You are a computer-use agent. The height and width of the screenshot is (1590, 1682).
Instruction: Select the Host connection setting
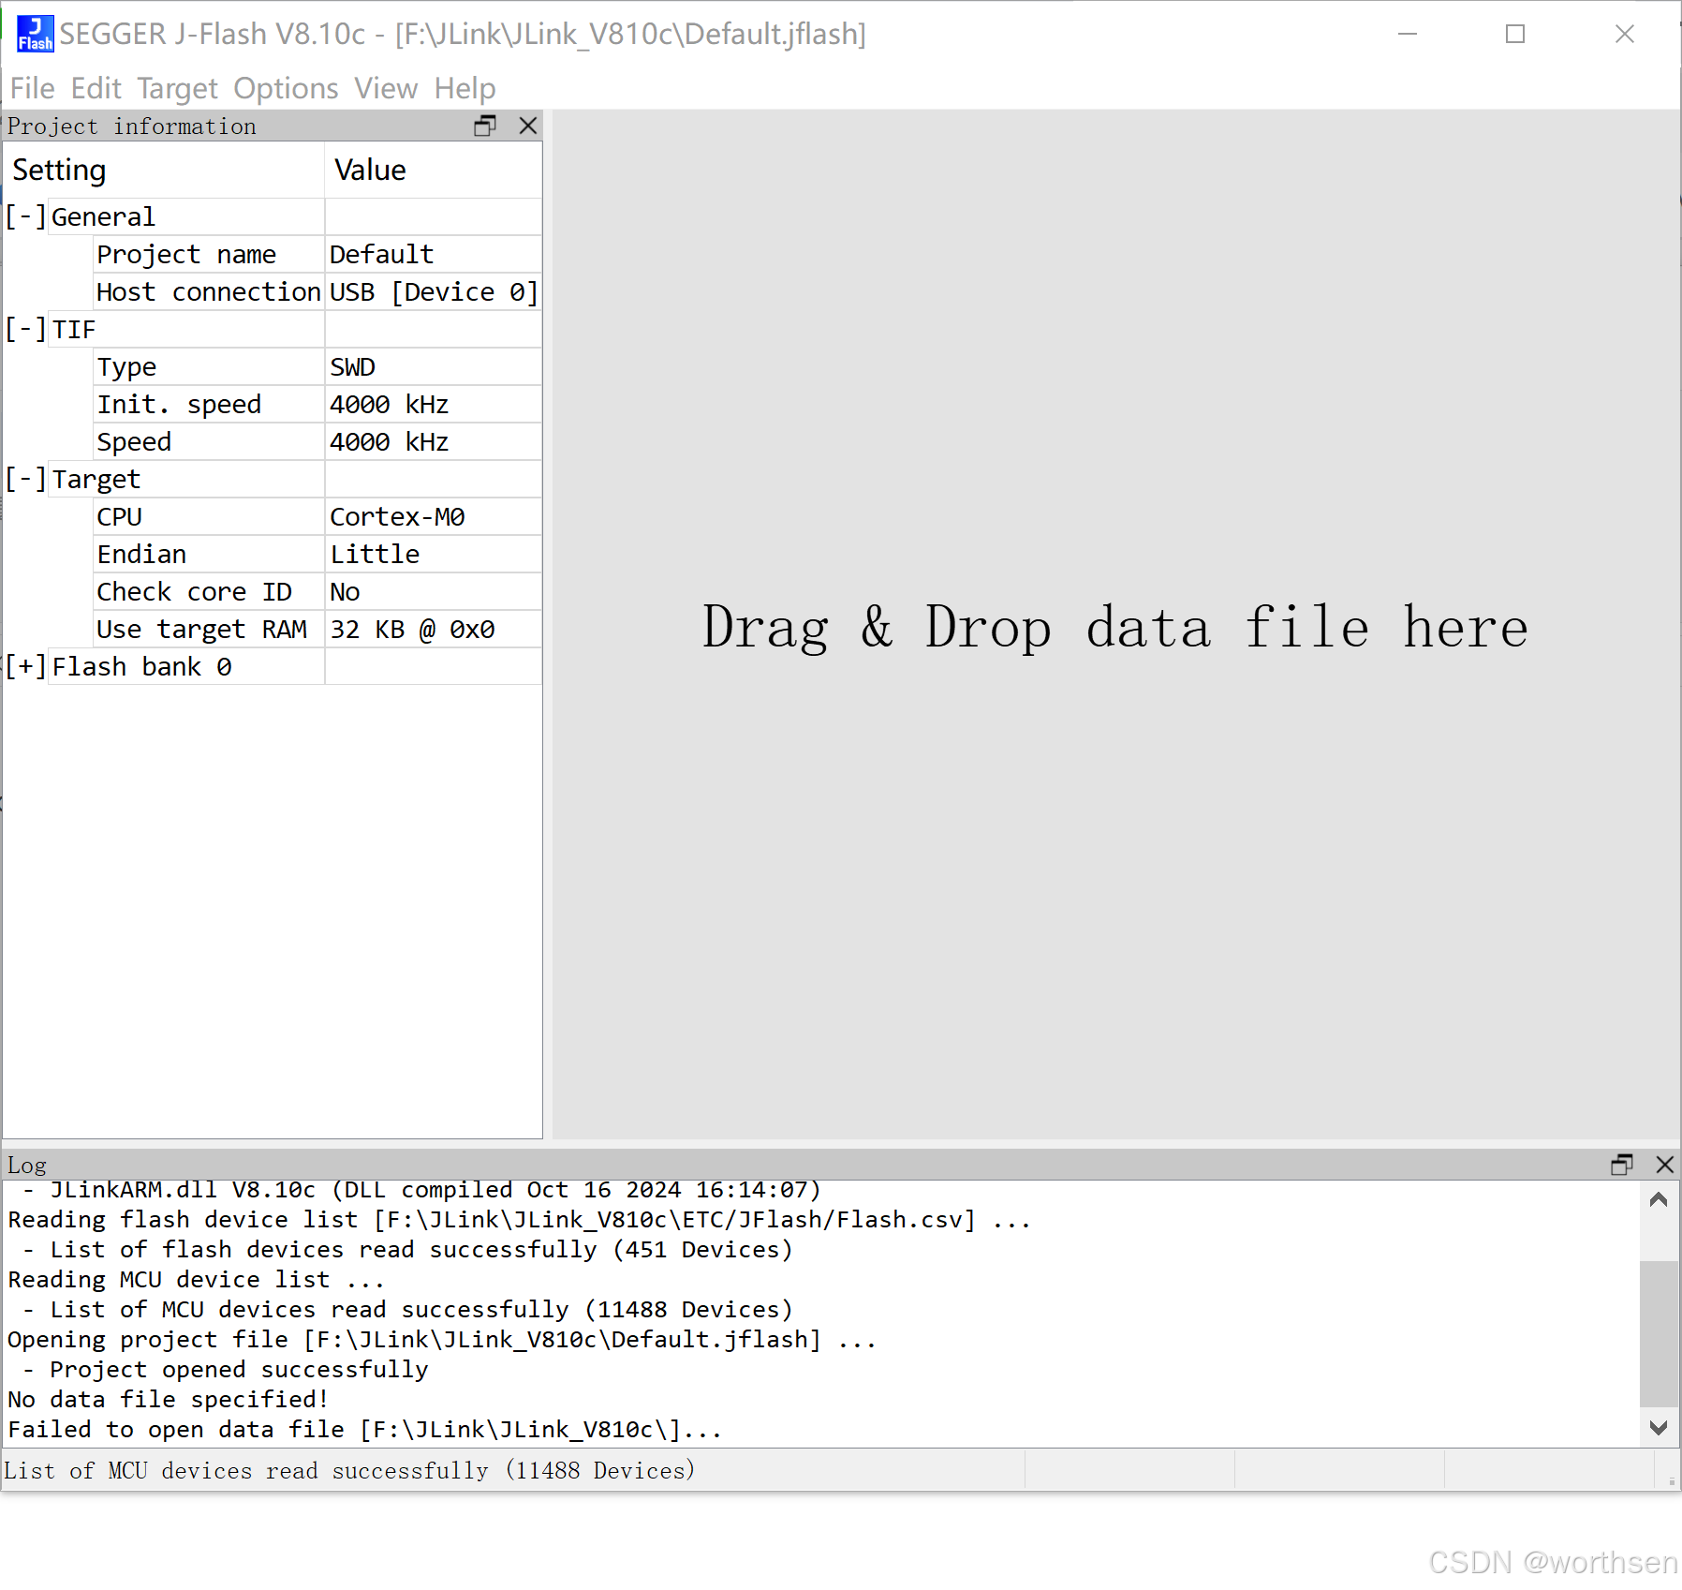click(209, 291)
